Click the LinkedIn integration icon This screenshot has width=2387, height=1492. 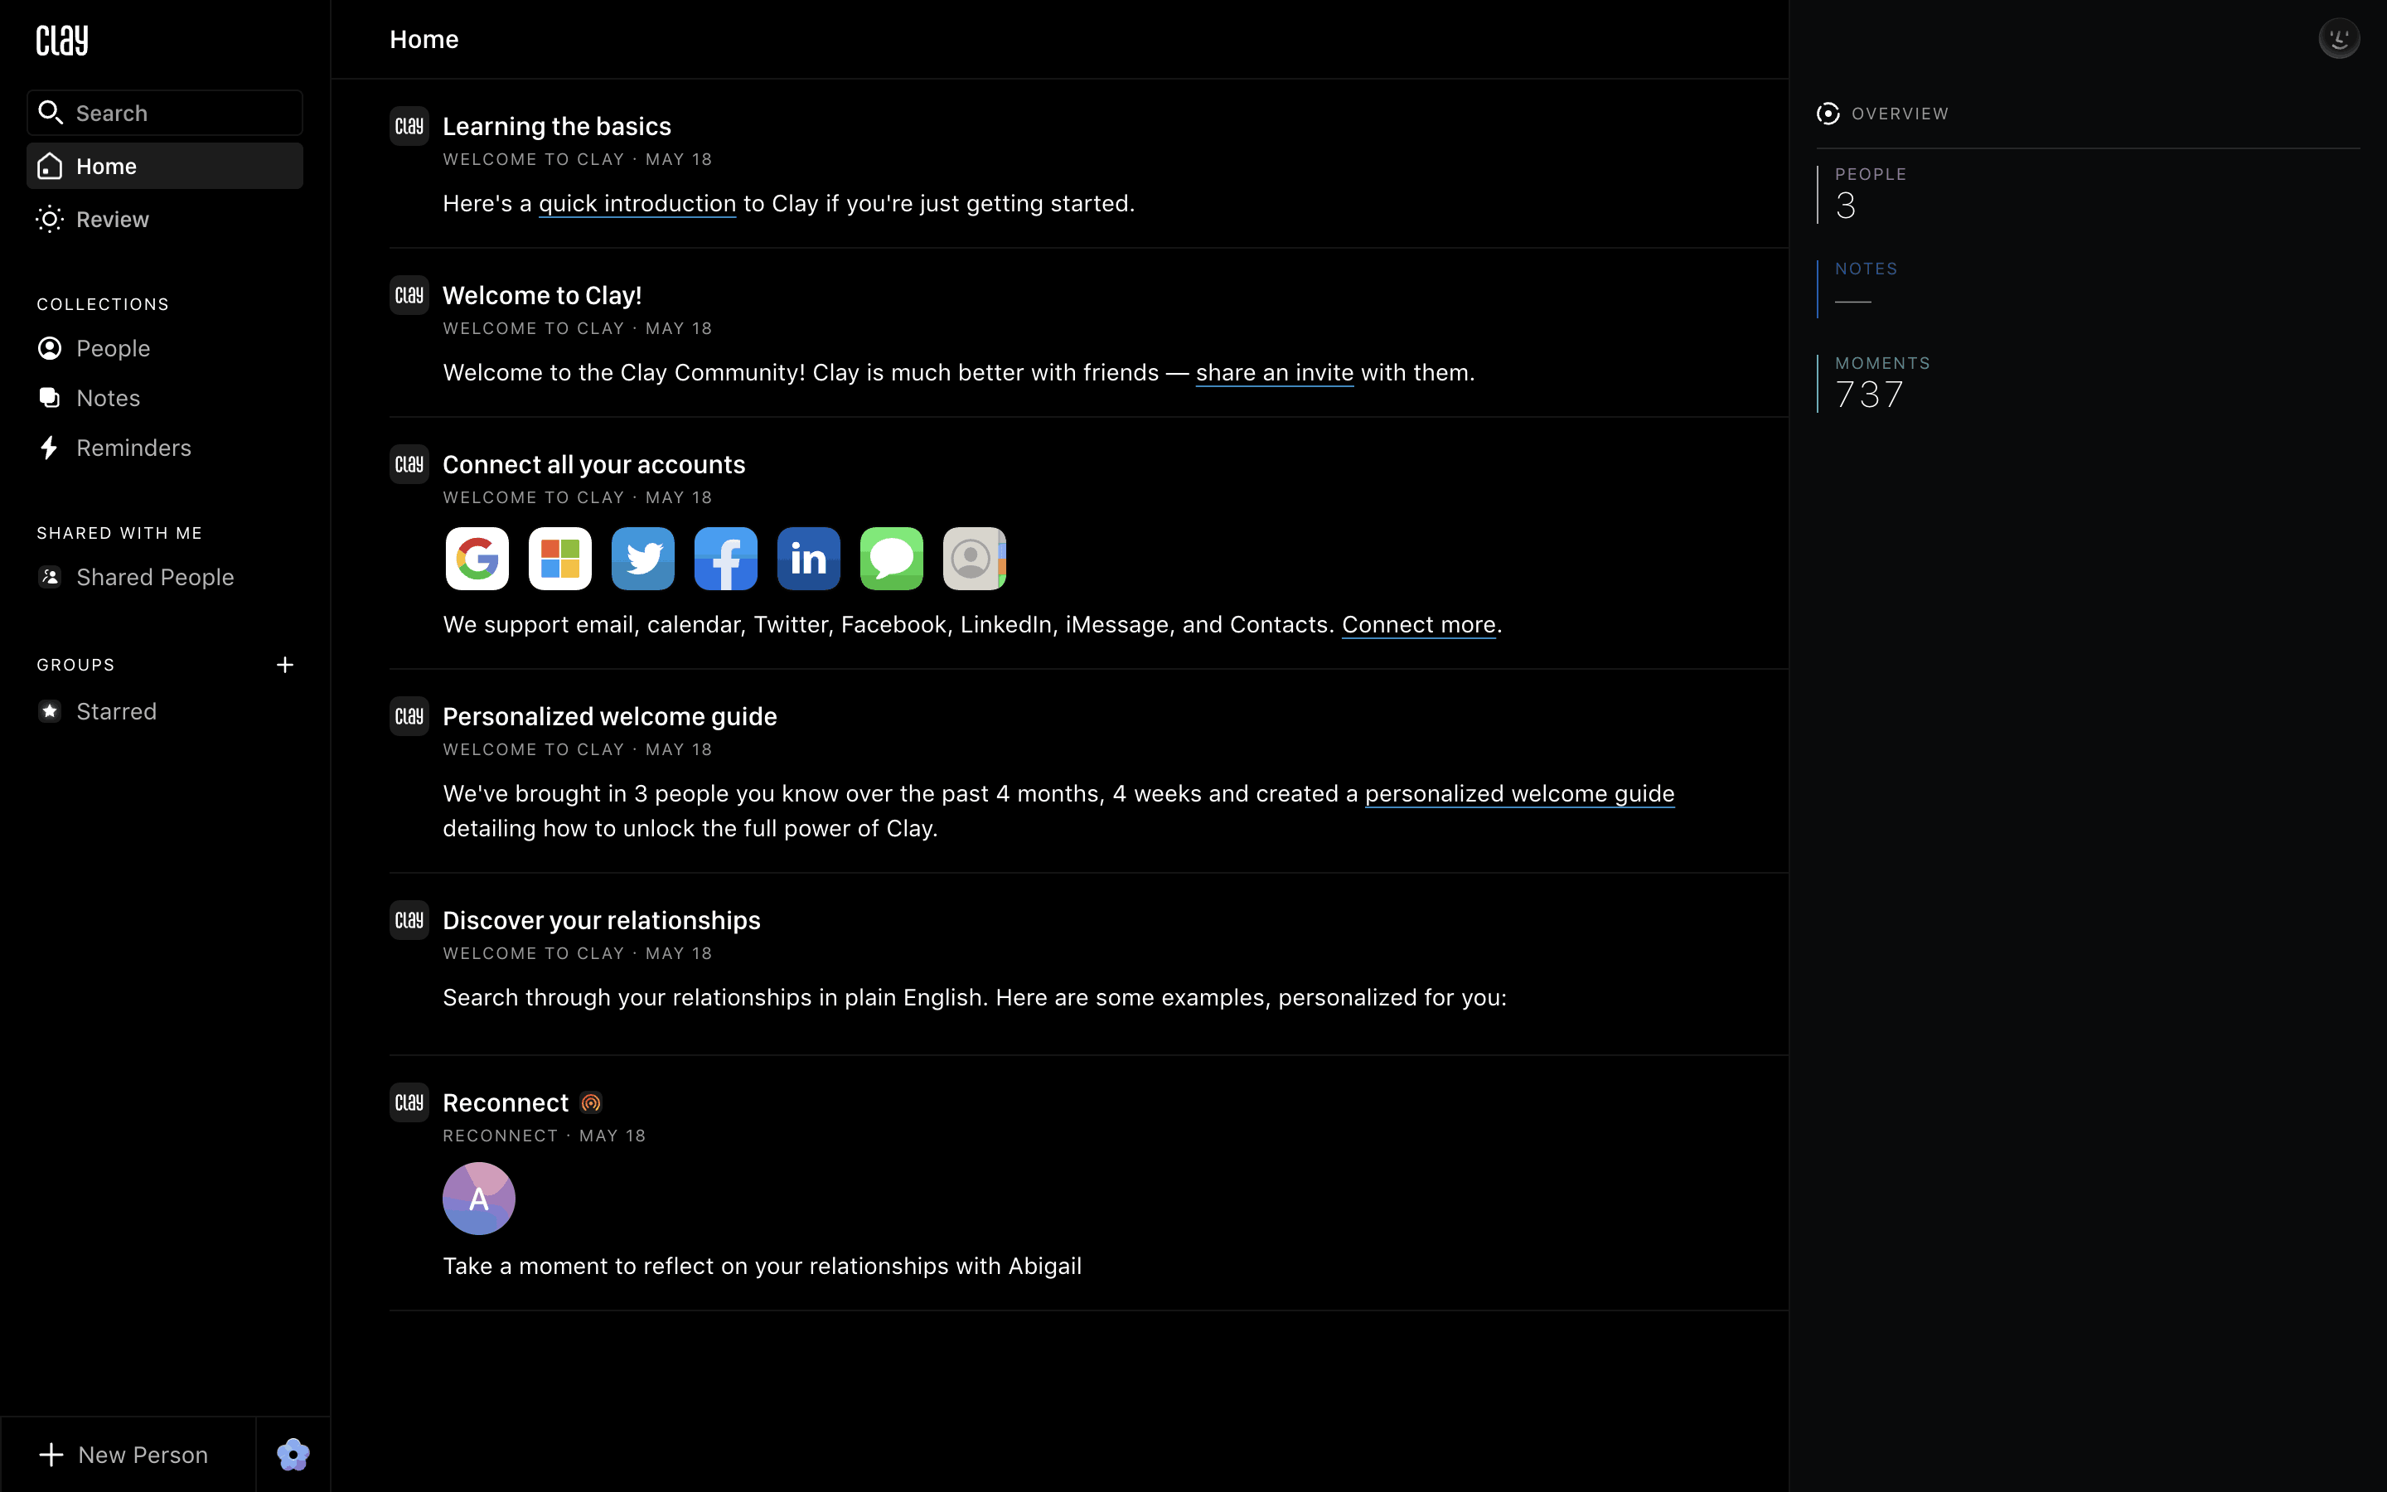click(808, 559)
